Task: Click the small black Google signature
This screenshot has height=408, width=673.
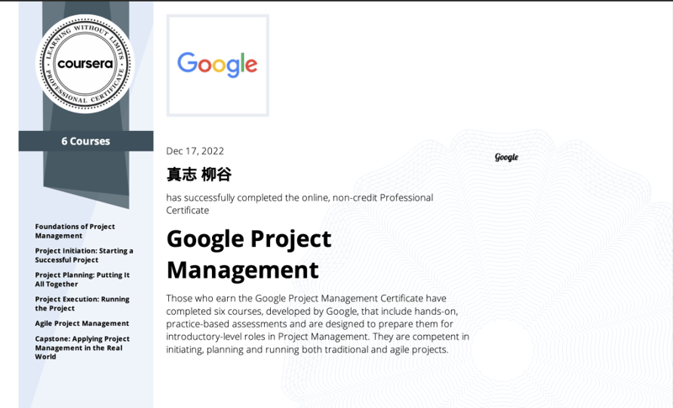Action: tap(506, 157)
